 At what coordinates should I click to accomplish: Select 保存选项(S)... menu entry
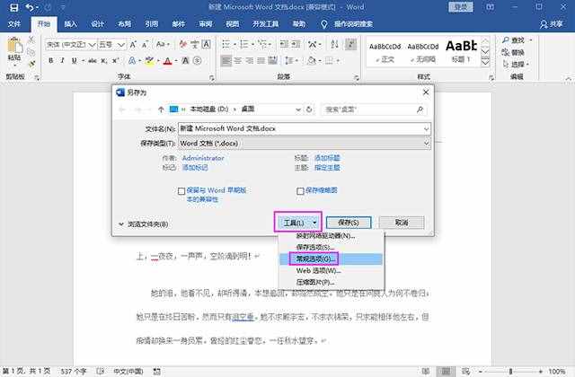(x=332, y=248)
